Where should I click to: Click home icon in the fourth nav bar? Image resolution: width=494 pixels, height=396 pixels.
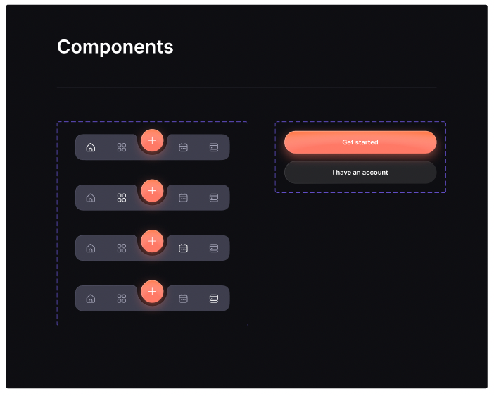coord(91,299)
